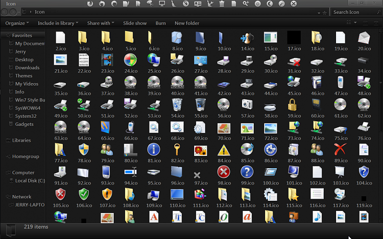Open the Organize dropdown menu
This screenshot has width=383, height=239.
(x=17, y=23)
